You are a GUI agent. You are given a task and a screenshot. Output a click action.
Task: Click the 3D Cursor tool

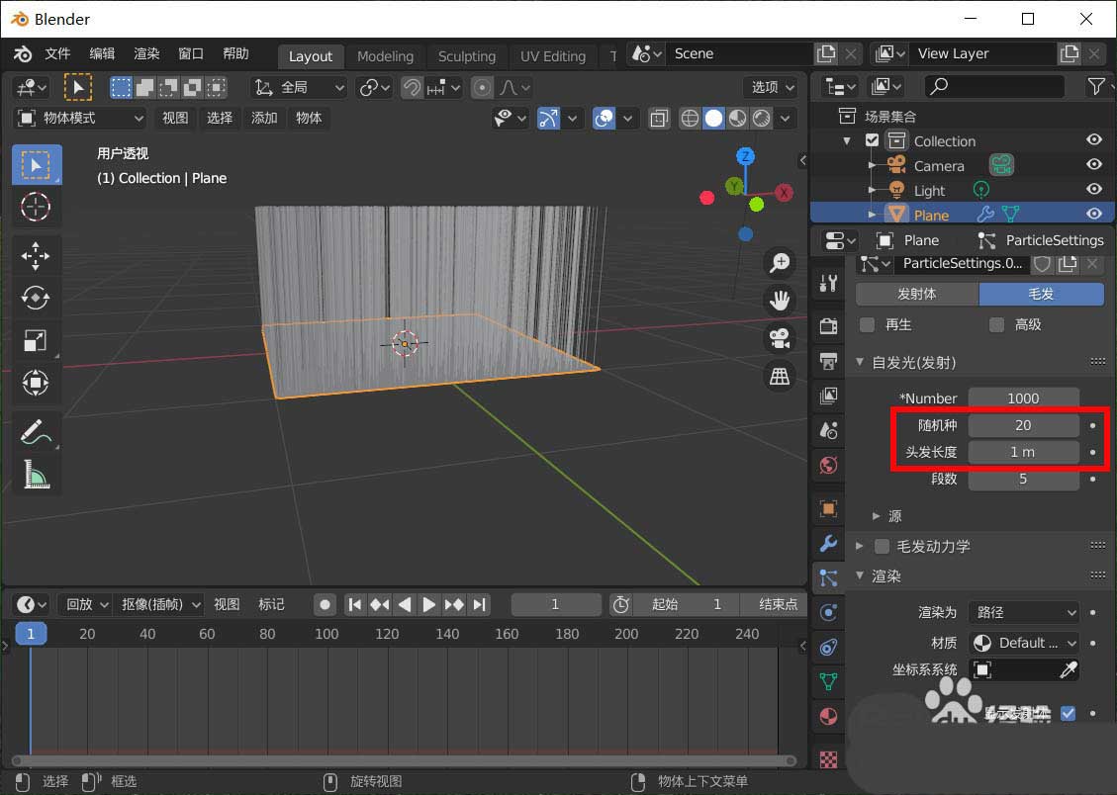36,207
